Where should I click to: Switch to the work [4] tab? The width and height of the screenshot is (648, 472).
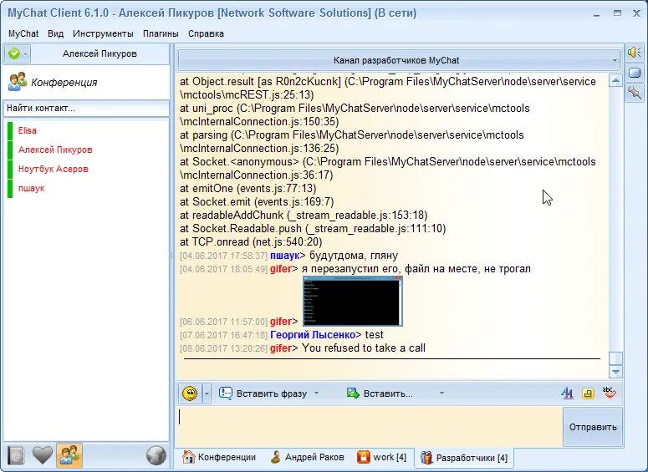click(x=381, y=457)
